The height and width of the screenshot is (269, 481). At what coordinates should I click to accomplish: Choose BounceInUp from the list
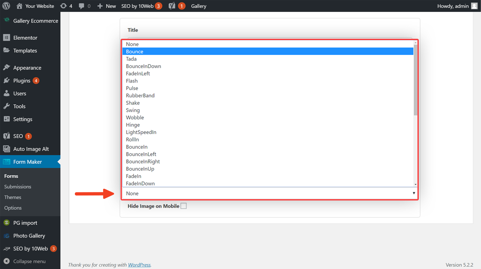pos(268,169)
